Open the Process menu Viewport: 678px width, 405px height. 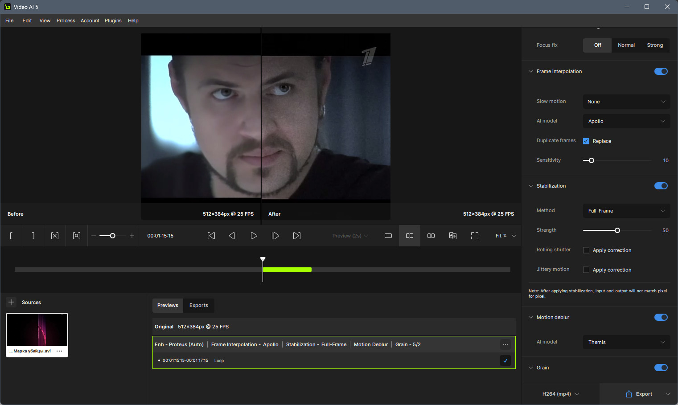click(x=66, y=20)
